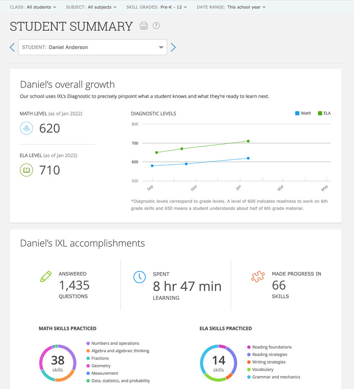
Task: Toggle the Geometry legend entry
Action: tap(99, 366)
